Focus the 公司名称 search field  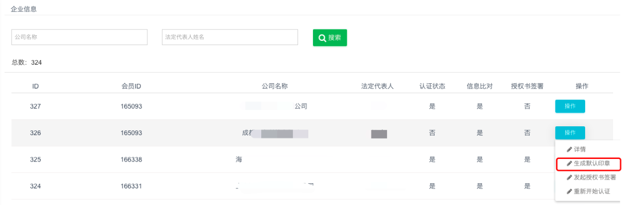80,37
